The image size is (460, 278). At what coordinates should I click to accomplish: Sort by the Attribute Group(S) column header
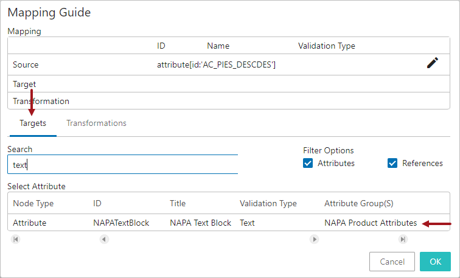coord(359,204)
